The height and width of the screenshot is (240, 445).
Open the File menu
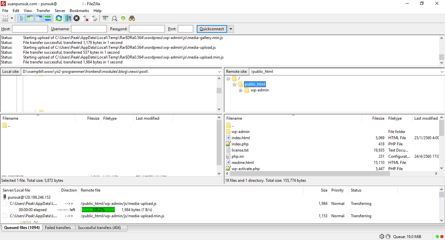click(x=5, y=11)
